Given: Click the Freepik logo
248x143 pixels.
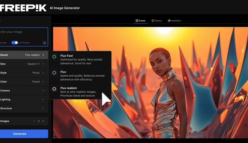Looking at the screenshot, I should (23, 8).
